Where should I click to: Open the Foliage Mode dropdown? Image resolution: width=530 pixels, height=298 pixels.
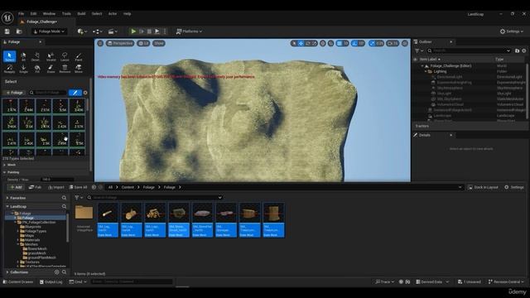pyautogui.click(x=49, y=31)
